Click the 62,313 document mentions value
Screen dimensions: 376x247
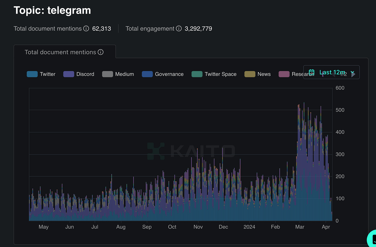pos(101,29)
